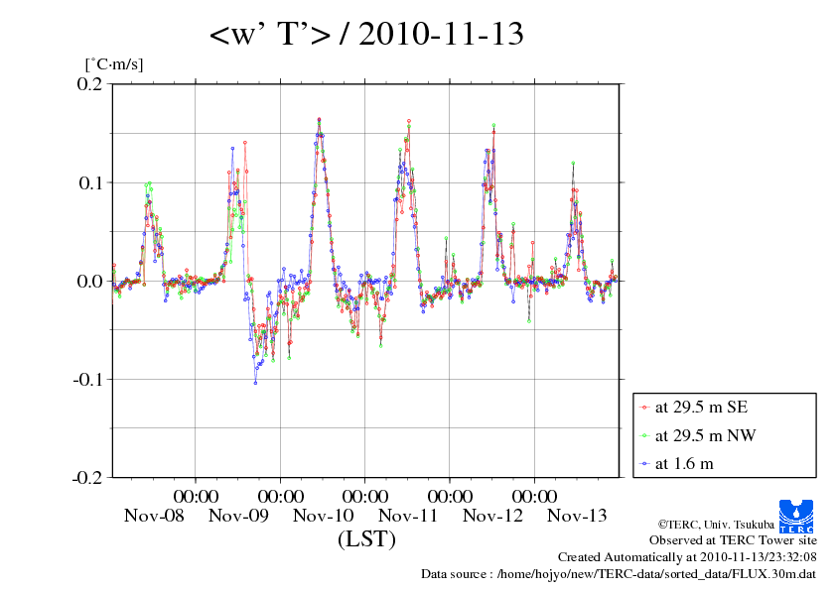Click the 'at 29.5 m NW' legend entry
The image size is (836, 590).
pos(705,435)
